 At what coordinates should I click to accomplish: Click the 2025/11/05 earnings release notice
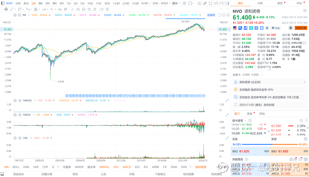(270, 105)
